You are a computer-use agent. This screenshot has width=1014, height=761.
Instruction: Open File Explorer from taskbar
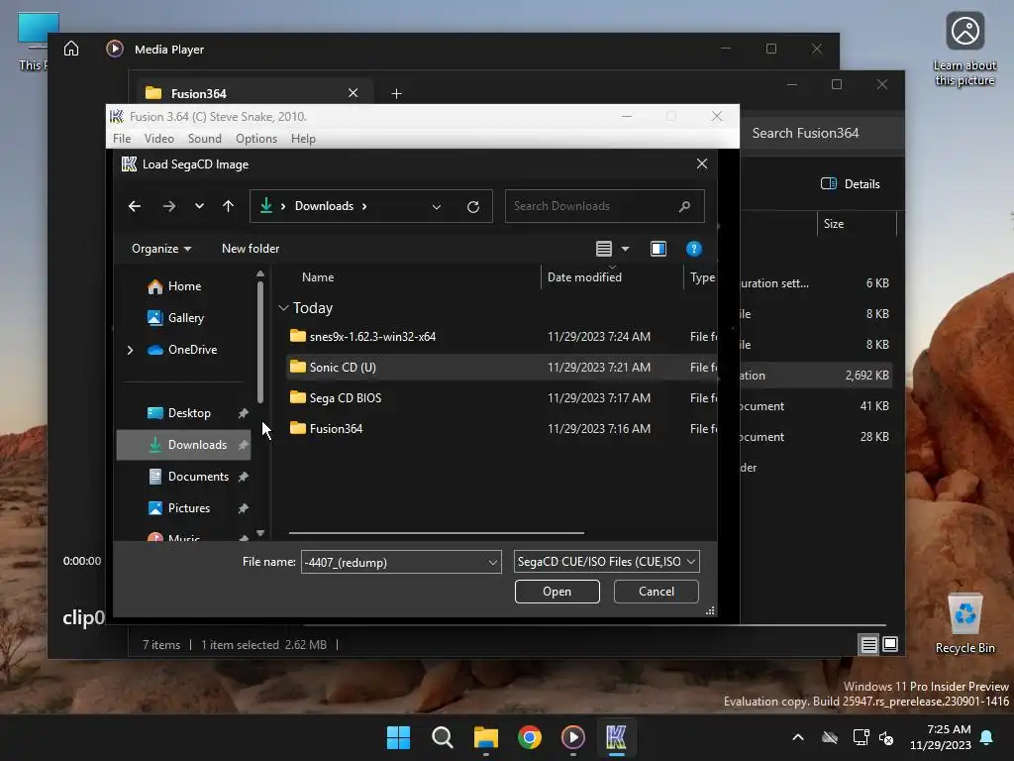tap(485, 737)
